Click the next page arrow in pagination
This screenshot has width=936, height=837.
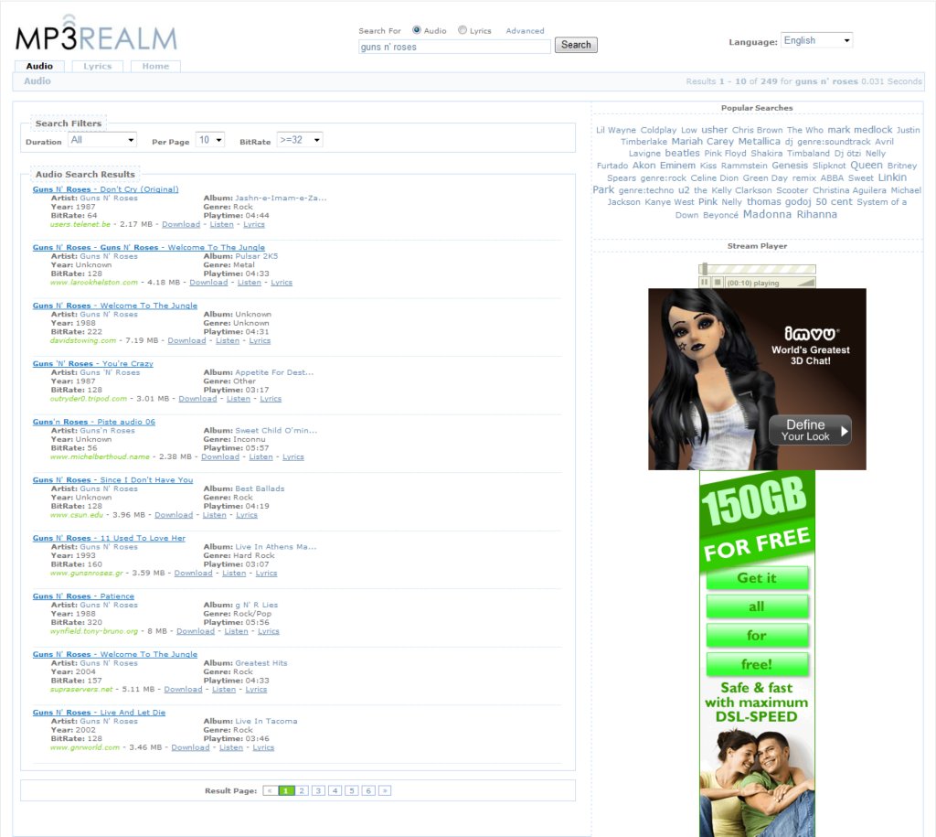coord(385,791)
